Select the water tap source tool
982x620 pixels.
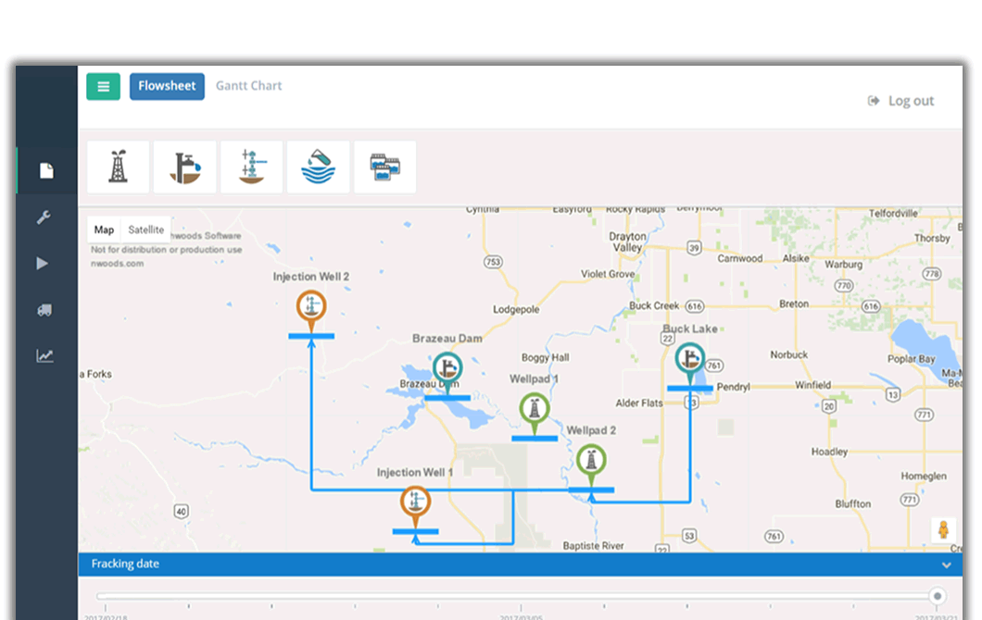point(184,167)
